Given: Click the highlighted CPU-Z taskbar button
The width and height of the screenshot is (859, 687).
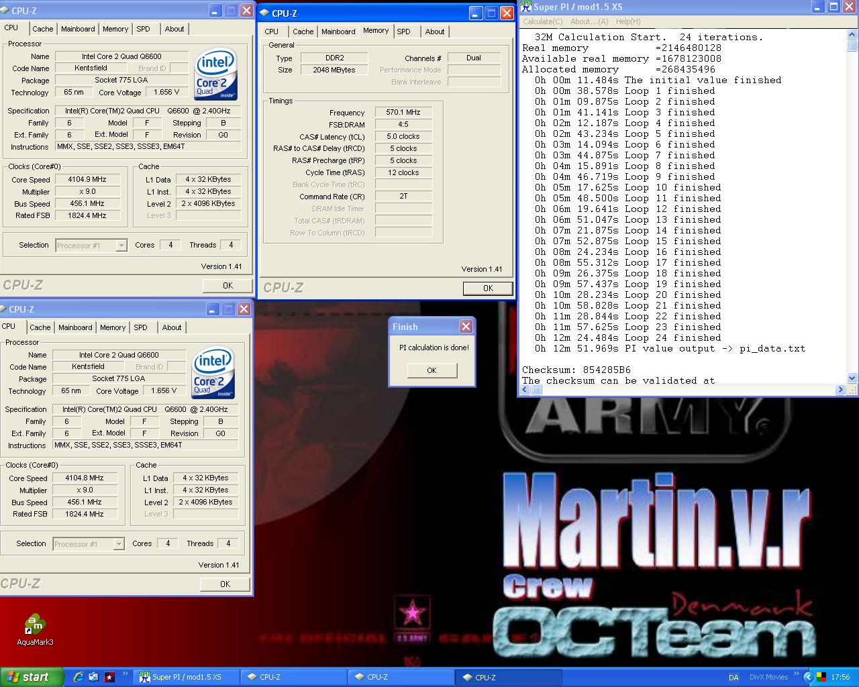Looking at the screenshot, I should click(x=507, y=677).
